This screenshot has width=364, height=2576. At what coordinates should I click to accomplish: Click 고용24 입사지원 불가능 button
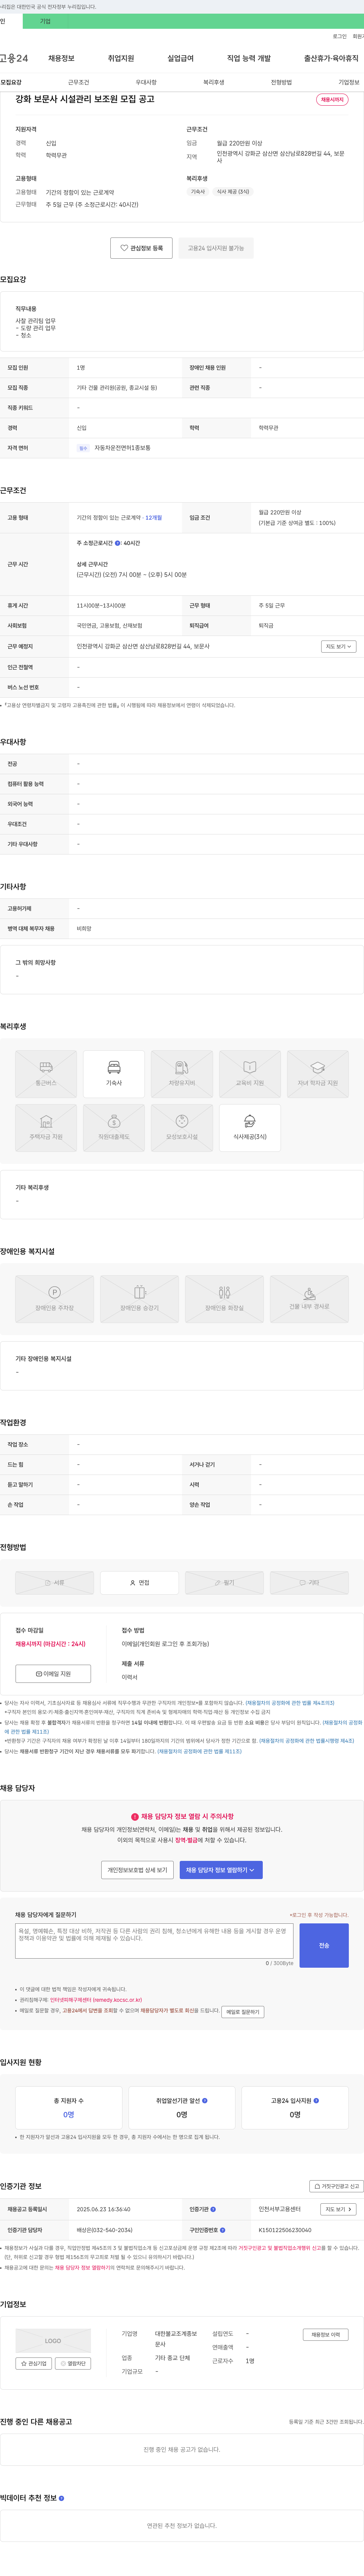[216, 248]
